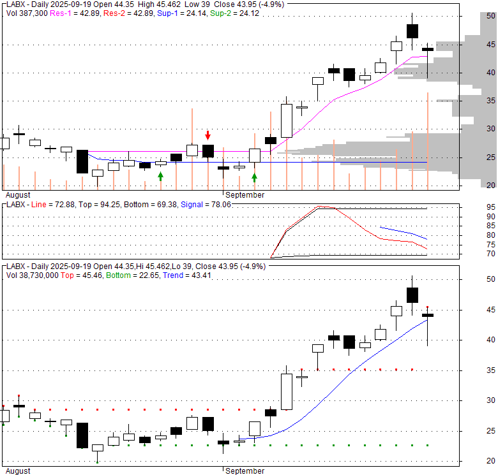Click the magenta Res-1 label
Image resolution: width=498 pixels, height=475 pixels.
click(61, 13)
